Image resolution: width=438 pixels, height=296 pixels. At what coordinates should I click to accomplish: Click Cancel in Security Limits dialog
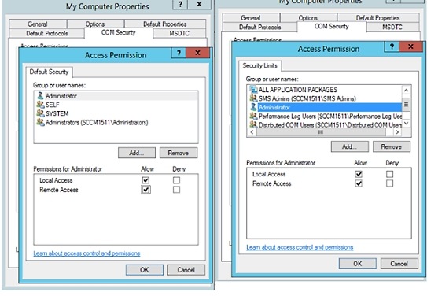pos(399,264)
